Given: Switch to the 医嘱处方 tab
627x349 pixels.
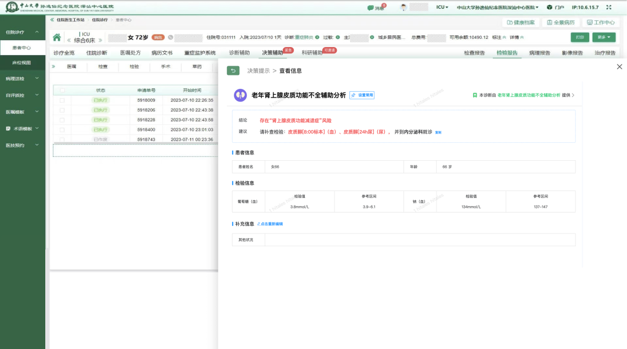Looking at the screenshot, I should (130, 53).
